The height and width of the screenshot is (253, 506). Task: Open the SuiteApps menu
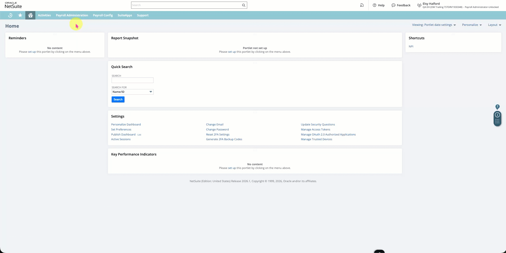tap(125, 15)
